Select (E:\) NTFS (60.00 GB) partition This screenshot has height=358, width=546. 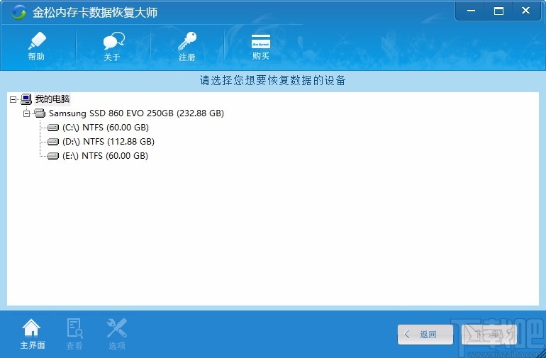[x=105, y=156]
